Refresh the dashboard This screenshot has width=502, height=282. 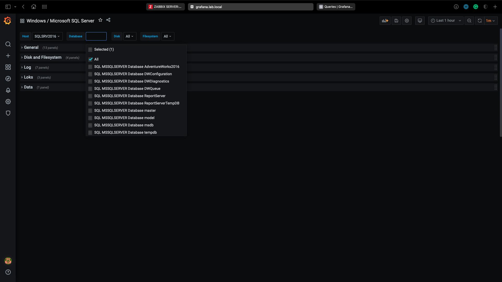tap(480, 21)
